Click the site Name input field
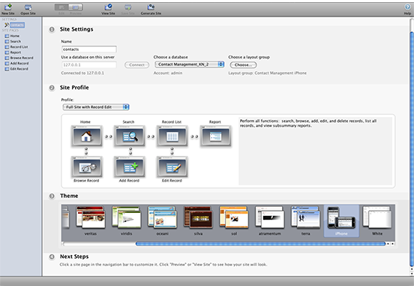Image resolution: width=414 pixels, height=288 pixels. (89, 49)
